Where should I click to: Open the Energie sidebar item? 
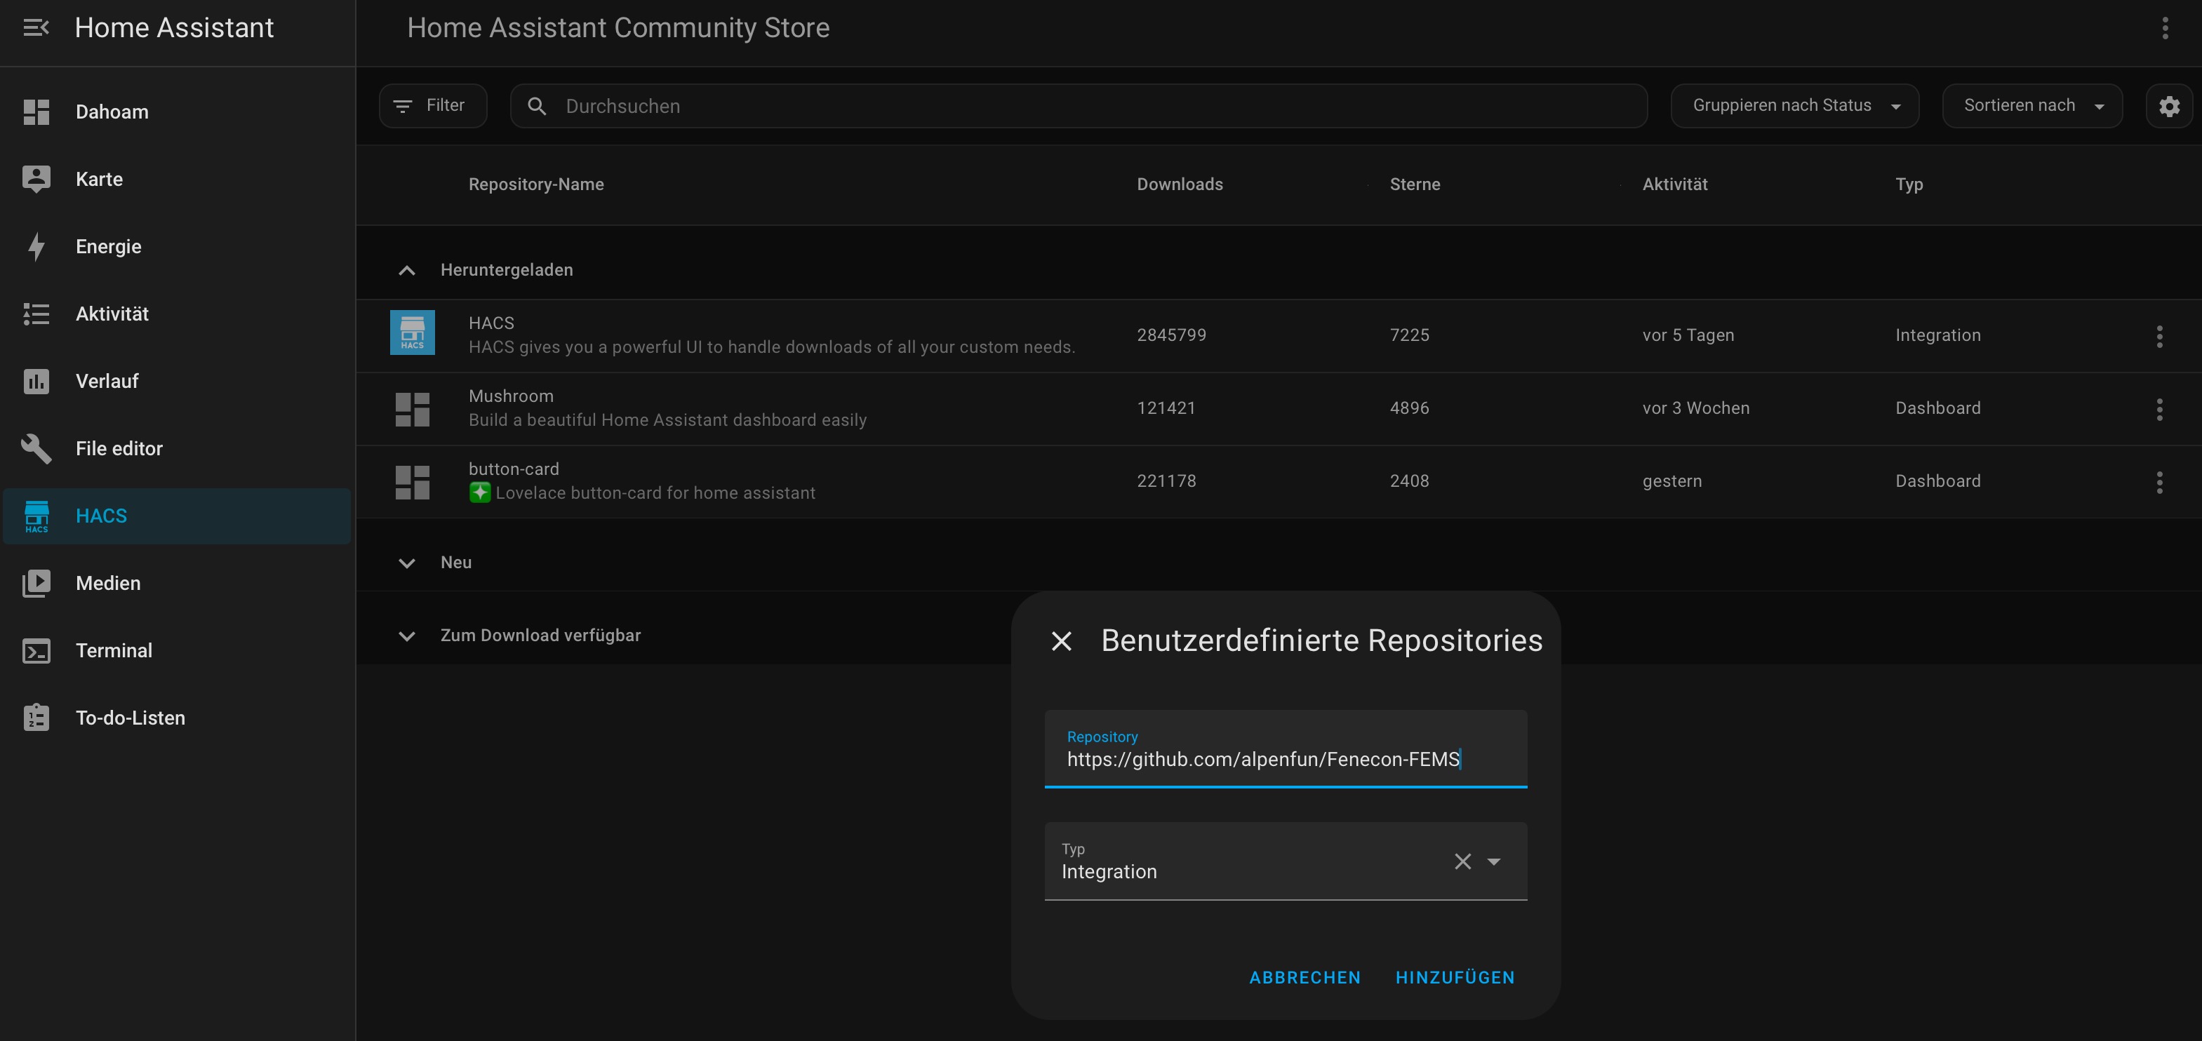(x=109, y=247)
